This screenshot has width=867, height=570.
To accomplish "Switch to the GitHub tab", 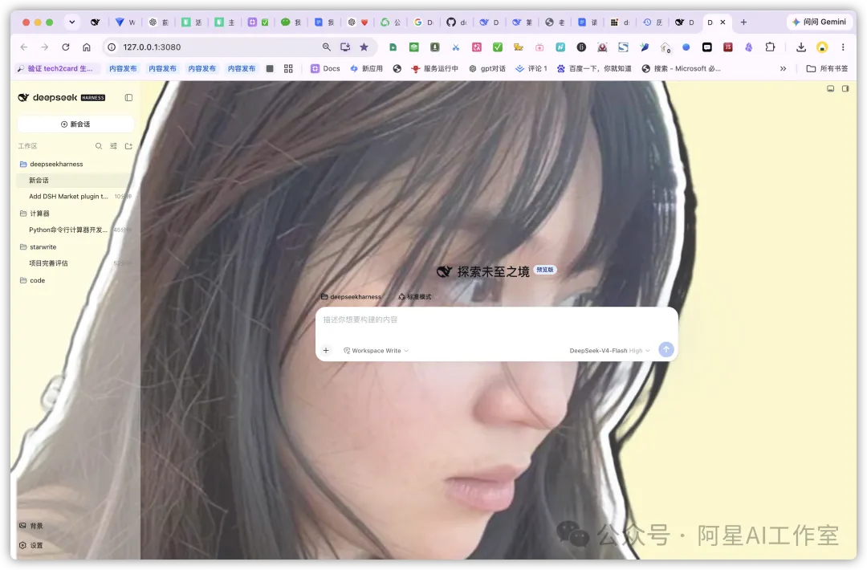I will tap(456, 22).
